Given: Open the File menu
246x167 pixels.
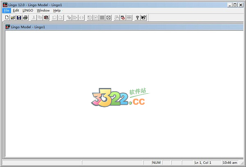Looking at the screenshot, I should (x=7, y=11).
